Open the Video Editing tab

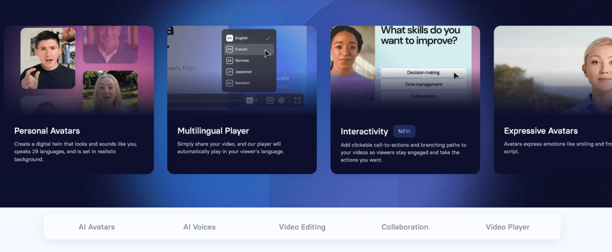(x=302, y=227)
